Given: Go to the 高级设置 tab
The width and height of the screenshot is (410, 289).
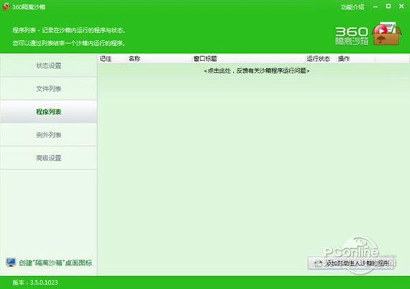Looking at the screenshot, I should coord(49,158).
